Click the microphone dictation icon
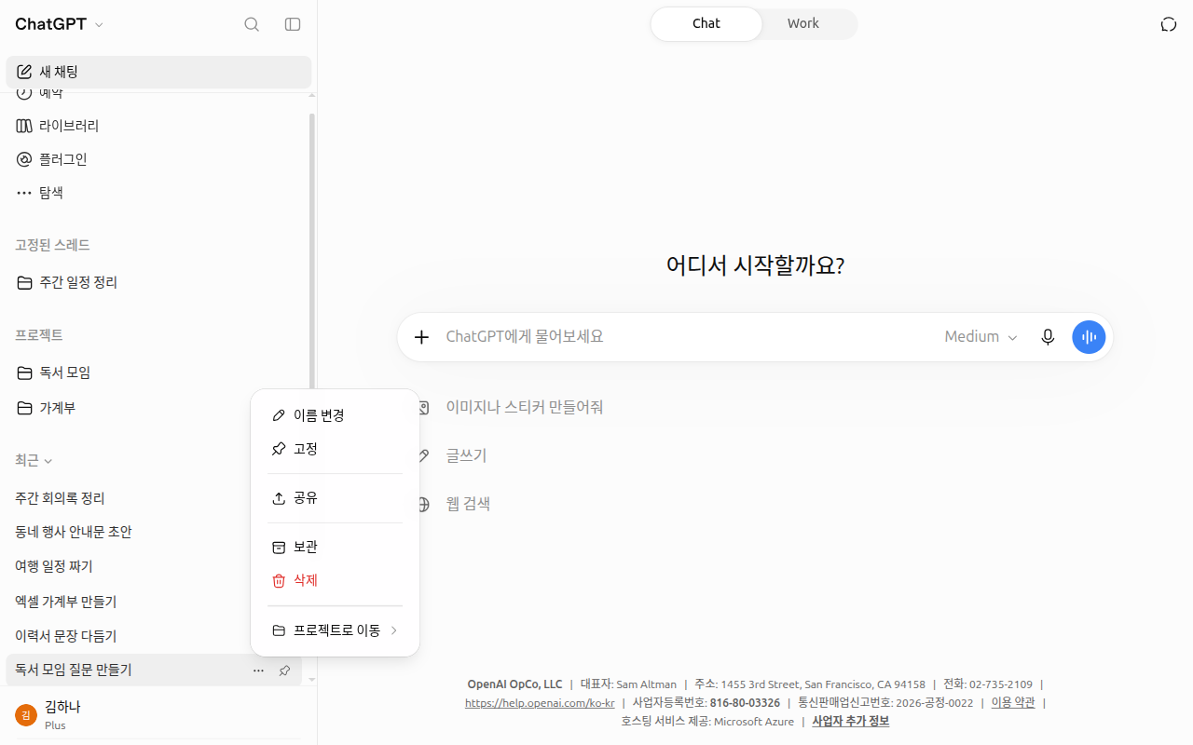The width and height of the screenshot is (1193, 745). coord(1048,337)
